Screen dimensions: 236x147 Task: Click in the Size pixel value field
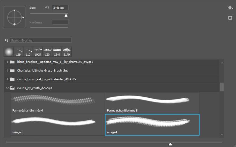coord(60,8)
